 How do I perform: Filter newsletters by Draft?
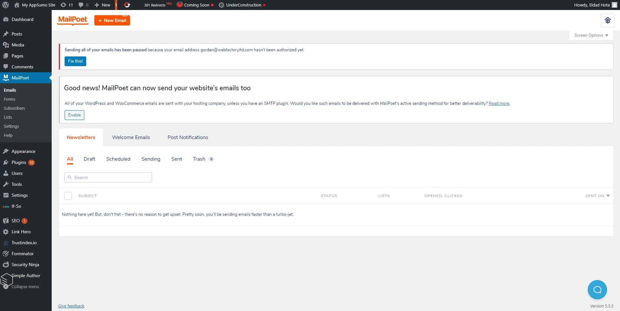click(x=89, y=159)
